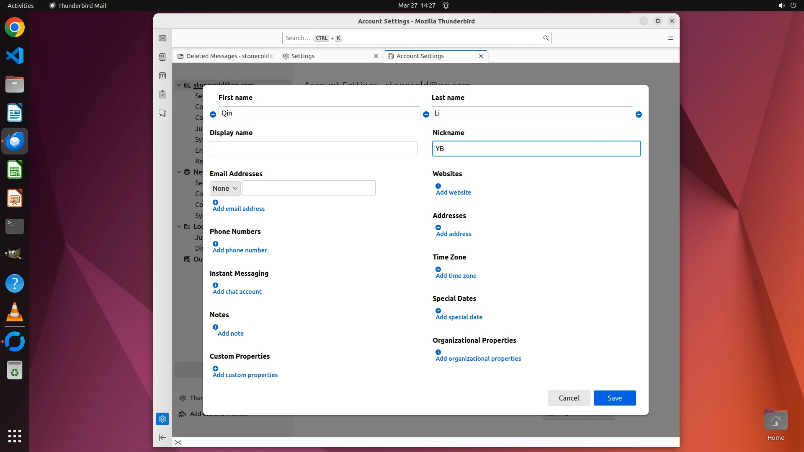Click the Settings gear in spaces toolbar

tap(162, 419)
